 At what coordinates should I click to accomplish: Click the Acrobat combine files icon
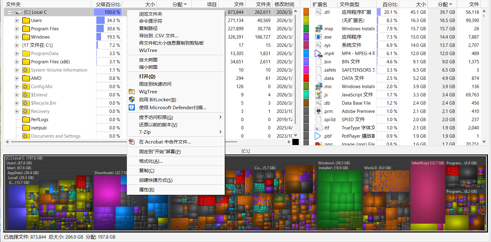pyautogui.click(x=132, y=142)
